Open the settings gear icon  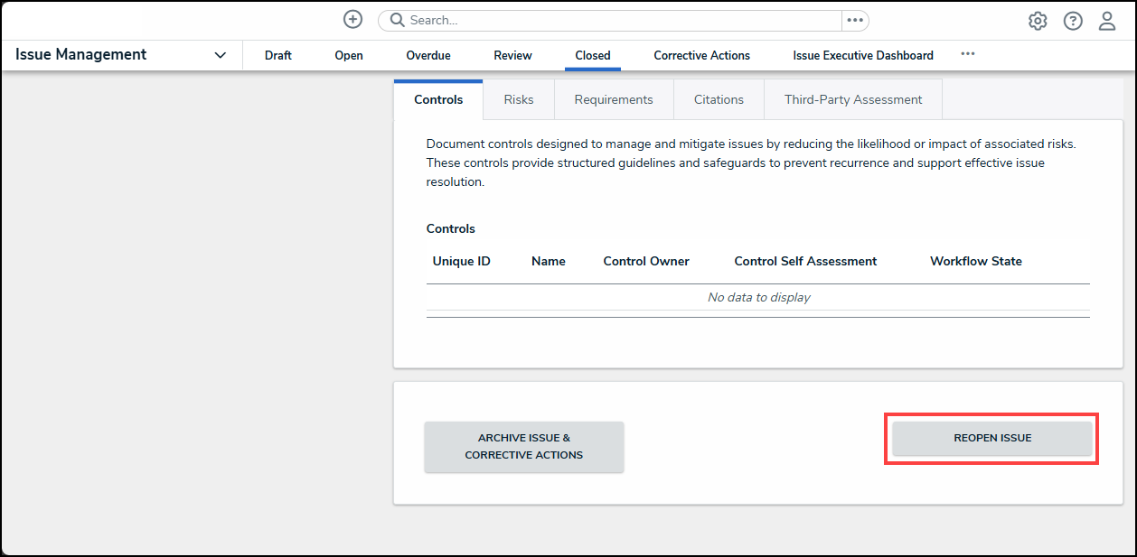[x=1038, y=21]
